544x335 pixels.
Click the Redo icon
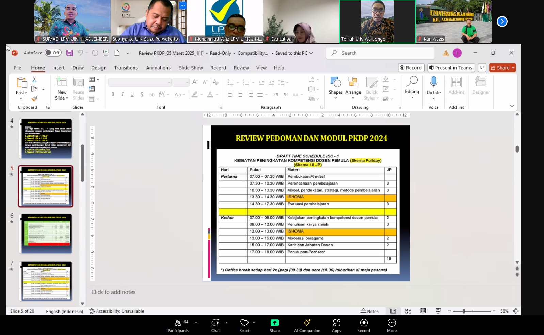95,53
